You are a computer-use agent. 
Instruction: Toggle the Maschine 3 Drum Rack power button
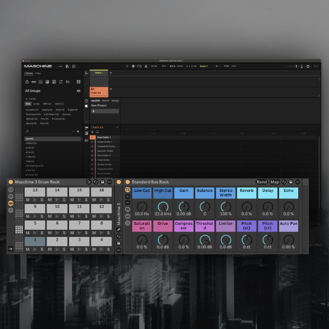coord(11,182)
